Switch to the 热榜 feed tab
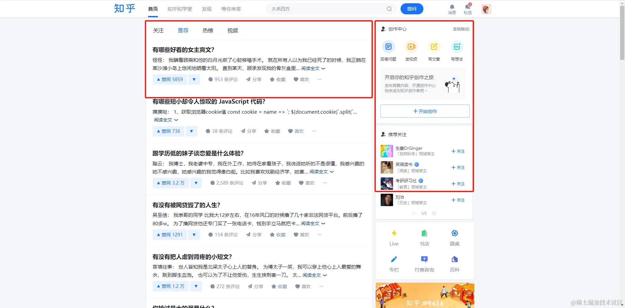 coord(208,31)
